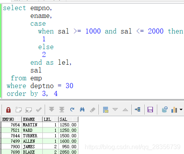Click the red lock edit-data icon
Image resolution: width=184 pixels, height=154 pixels.
point(8,110)
